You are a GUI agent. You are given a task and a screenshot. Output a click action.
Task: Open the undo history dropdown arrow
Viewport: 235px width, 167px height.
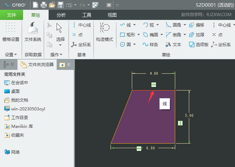point(76,5)
